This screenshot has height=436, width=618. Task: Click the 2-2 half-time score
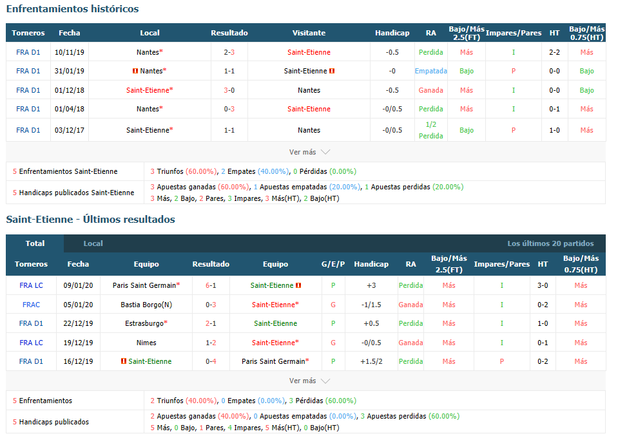[555, 52]
